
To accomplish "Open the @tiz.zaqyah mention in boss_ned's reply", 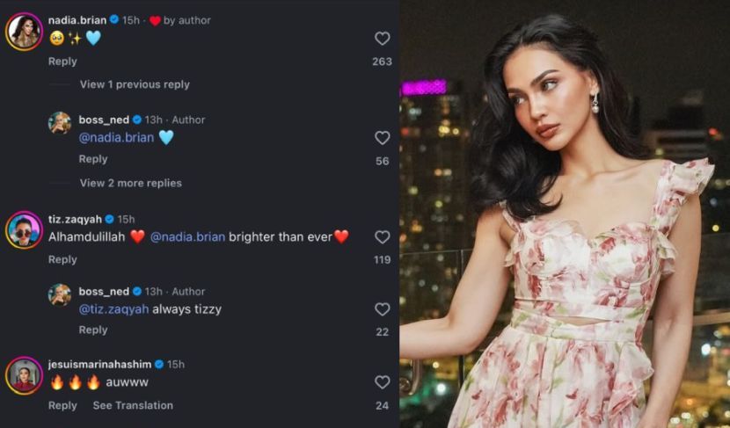I will [114, 309].
